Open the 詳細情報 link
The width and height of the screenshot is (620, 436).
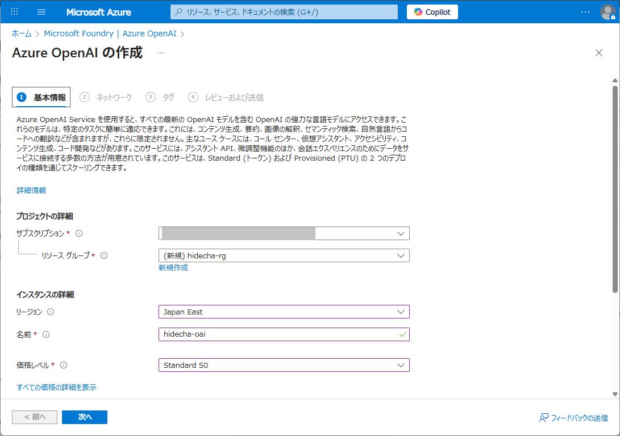[x=31, y=190]
